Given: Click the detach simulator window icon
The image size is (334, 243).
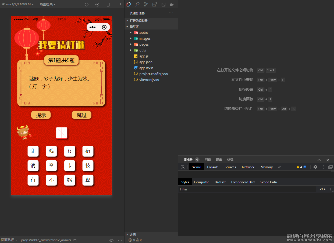Looking at the screenshot, I should (119, 5).
